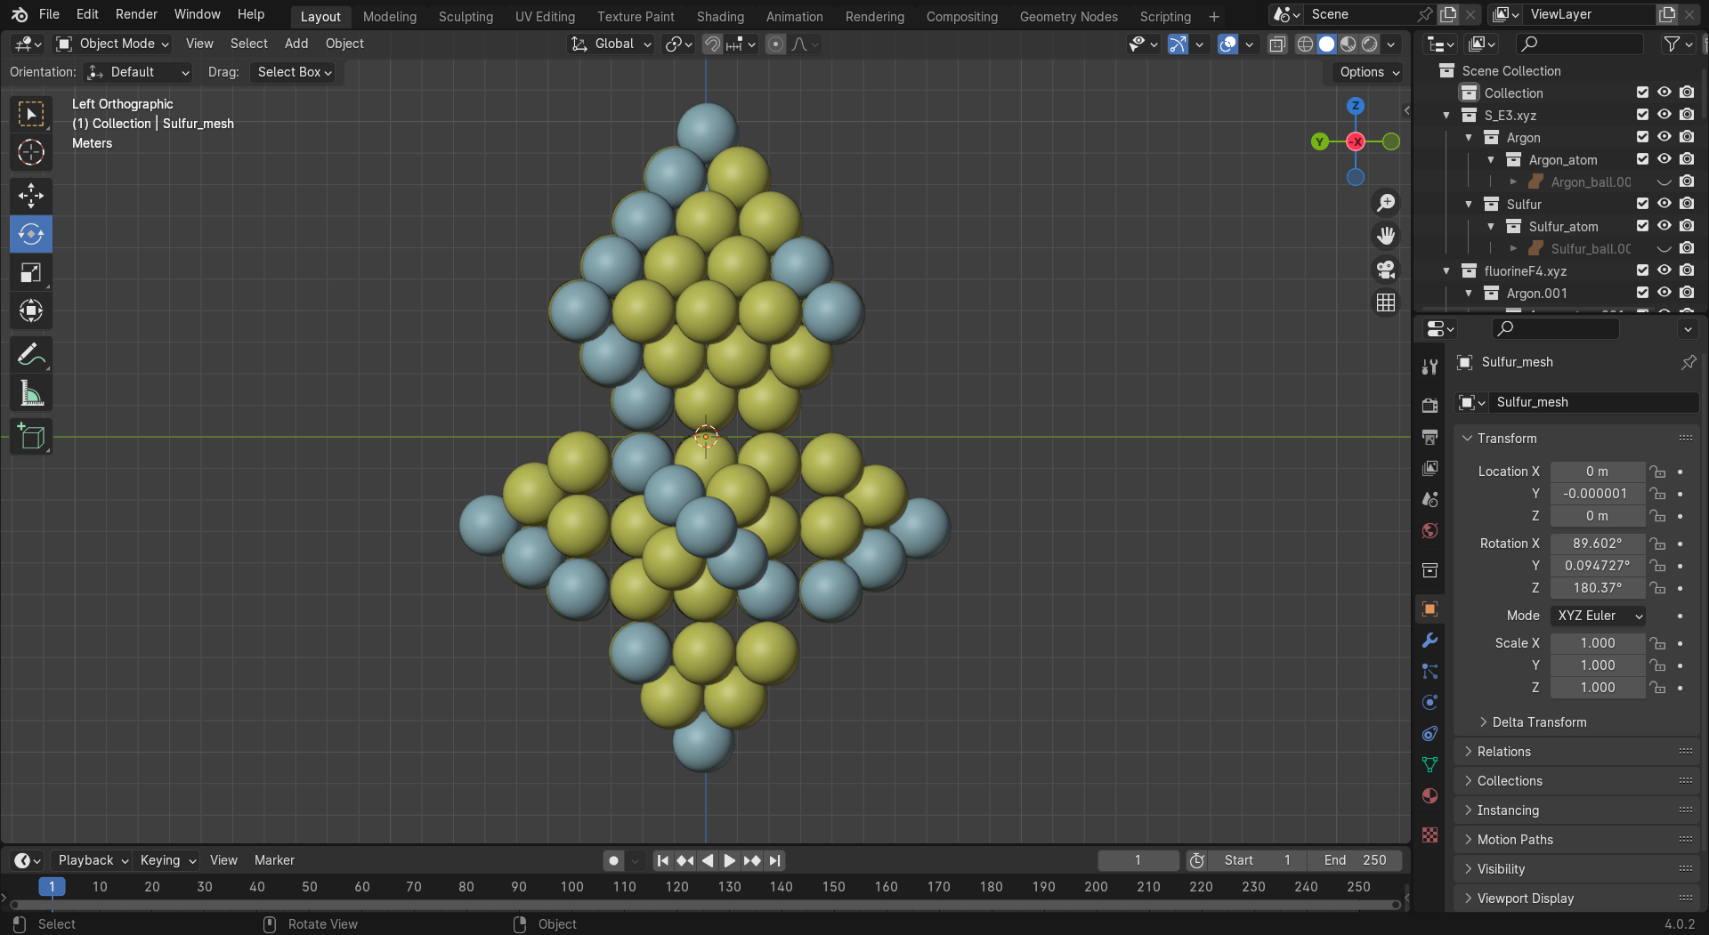Activate the Scale tool

pyautogui.click(x=31, y=272)
